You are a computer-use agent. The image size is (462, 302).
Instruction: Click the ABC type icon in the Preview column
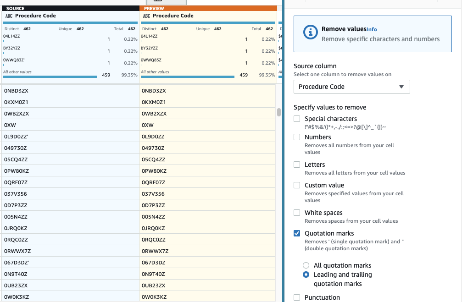click(146, 16)
